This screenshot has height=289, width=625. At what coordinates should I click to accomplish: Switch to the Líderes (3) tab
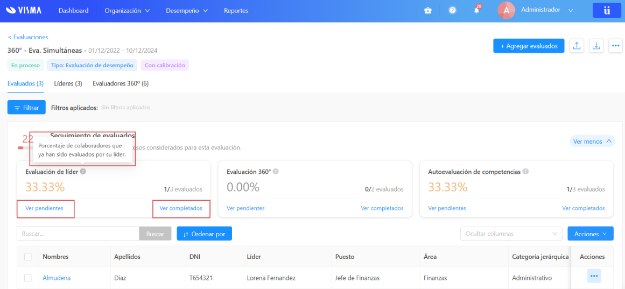pos(68,83)
